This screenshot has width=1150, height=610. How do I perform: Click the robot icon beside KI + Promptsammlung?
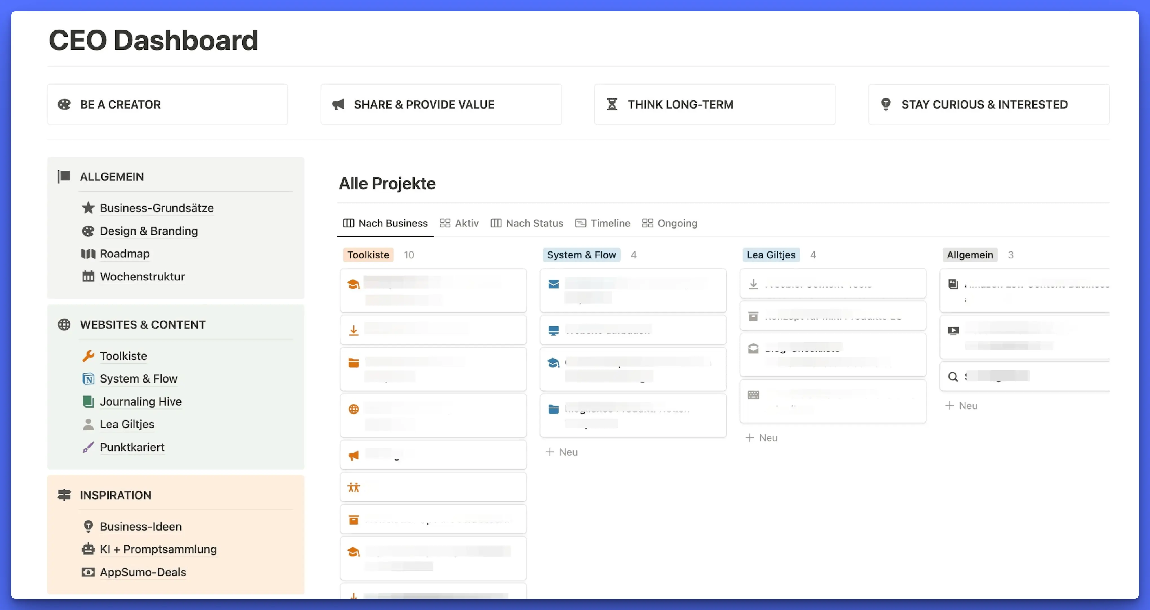88,549
